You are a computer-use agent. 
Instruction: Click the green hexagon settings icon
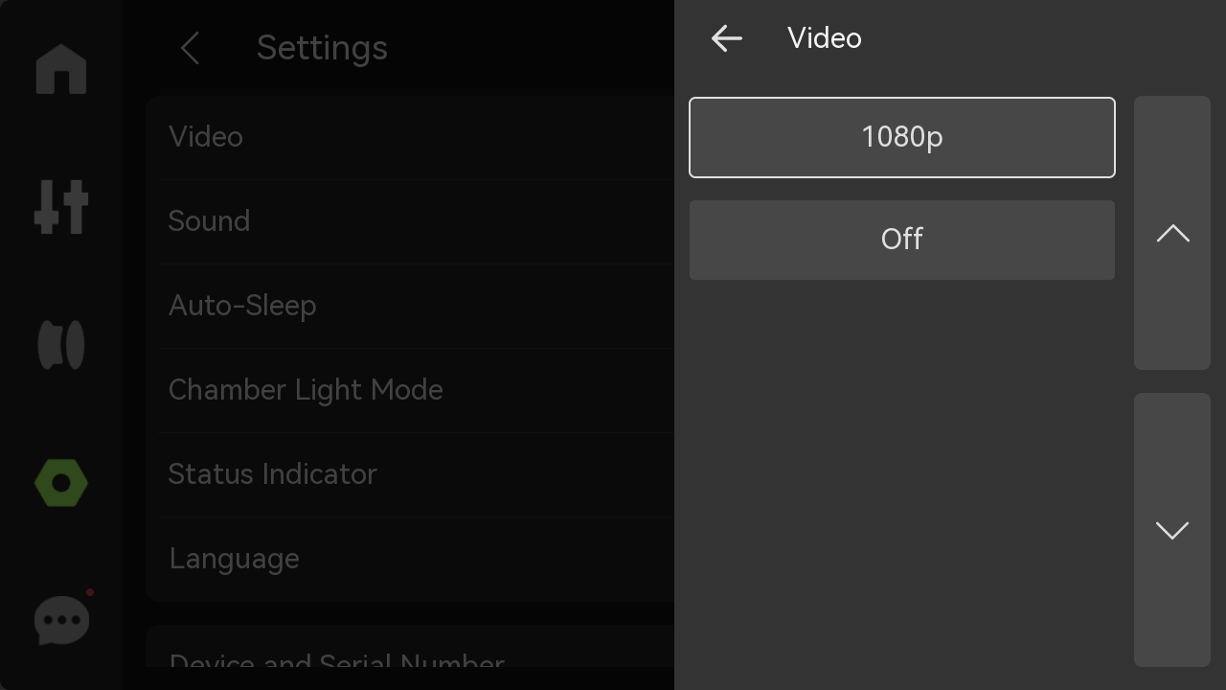tap(61, 483)
